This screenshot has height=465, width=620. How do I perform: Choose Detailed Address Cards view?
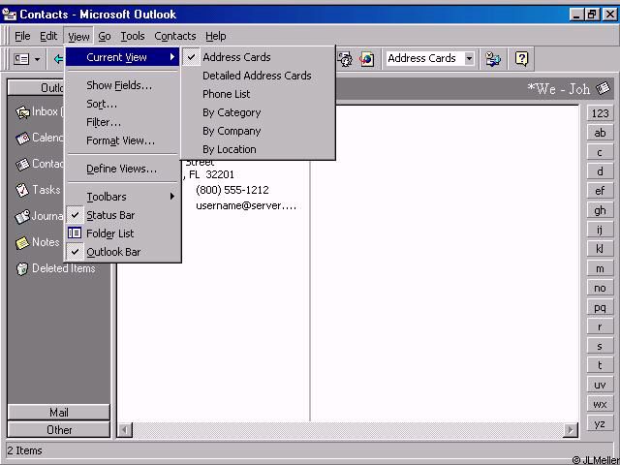258,76
